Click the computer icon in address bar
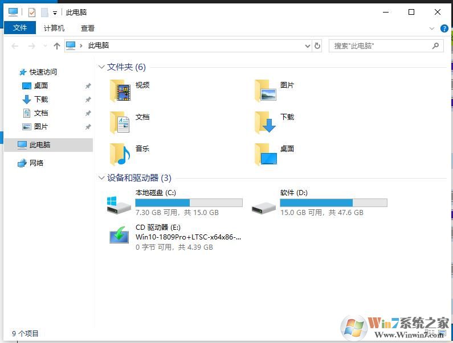 (x=71, y=46)
